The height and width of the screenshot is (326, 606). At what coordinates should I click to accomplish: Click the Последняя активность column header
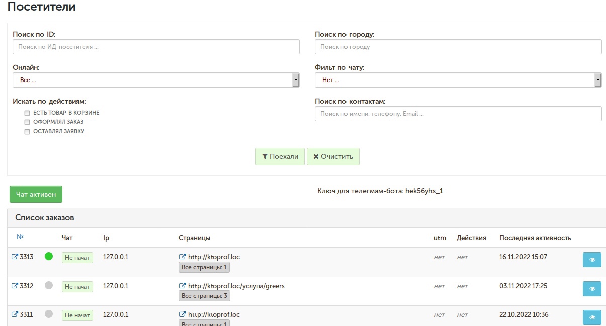point(535,238)
